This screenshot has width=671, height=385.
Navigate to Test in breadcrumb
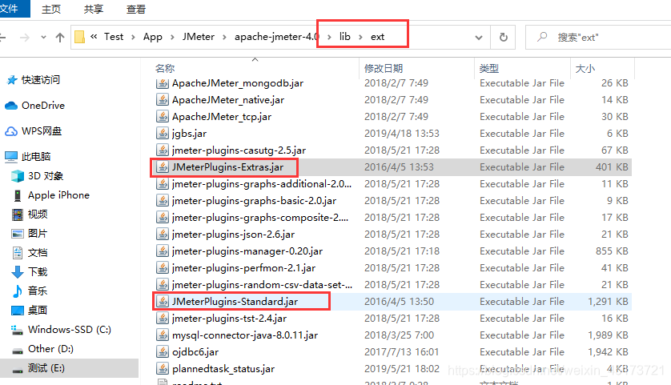click(x=114, y=37)
